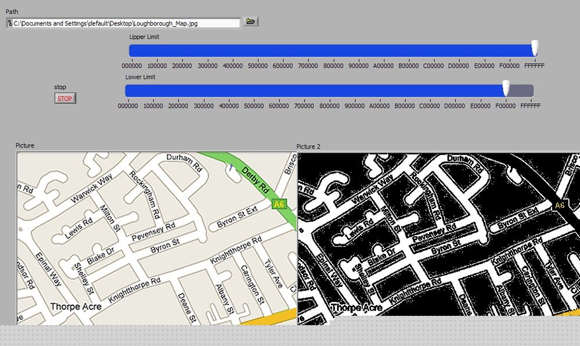Viewport: 580px width, 346px height.
Task: Click '800000' on the Lower Limit scale
Action: pyautogui.click(x=330, y=106)
